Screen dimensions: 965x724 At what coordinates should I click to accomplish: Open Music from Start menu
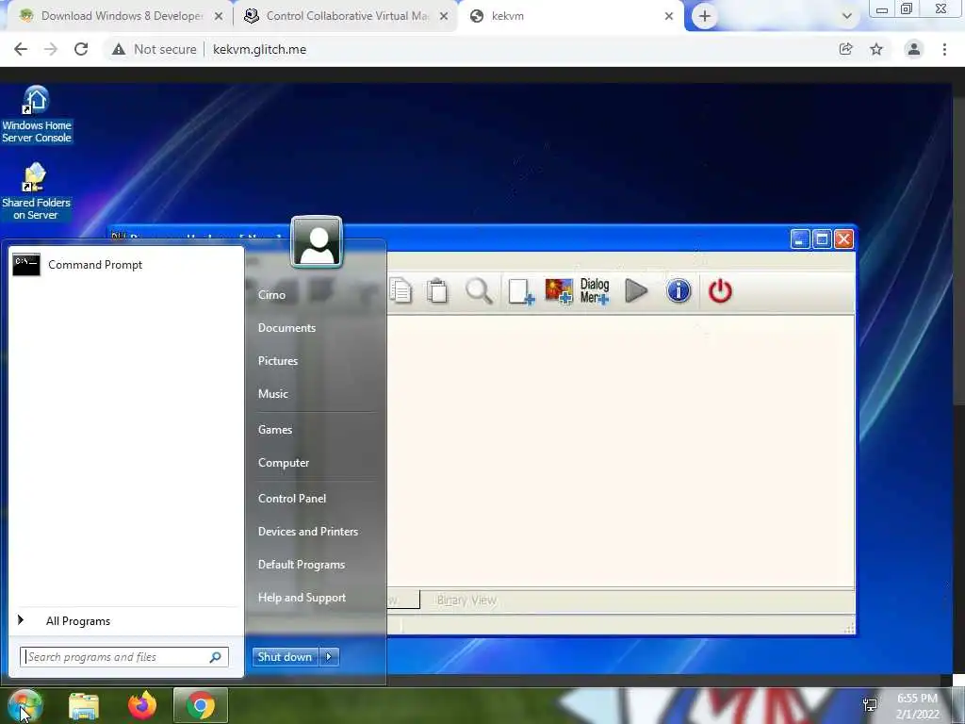pyautogui.click(x=273, y=394)
